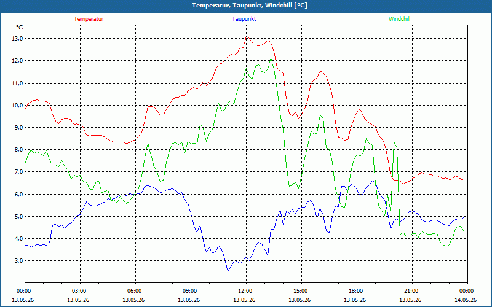Click the °C unit label on the y-axis
This screenshot has height=307, width=492.
click(x=20, y=28)
